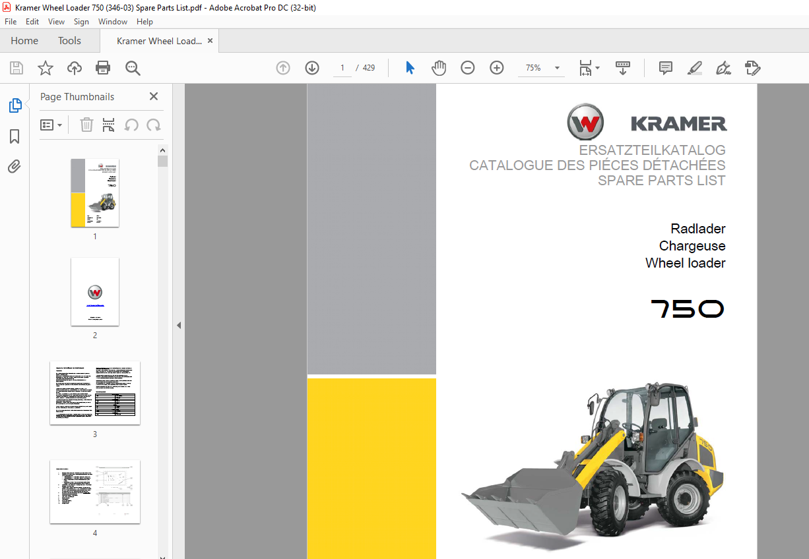Open Page Thumbnails panel icon in sidebar
Screen dimensions: 809x559
pos(15,105)
